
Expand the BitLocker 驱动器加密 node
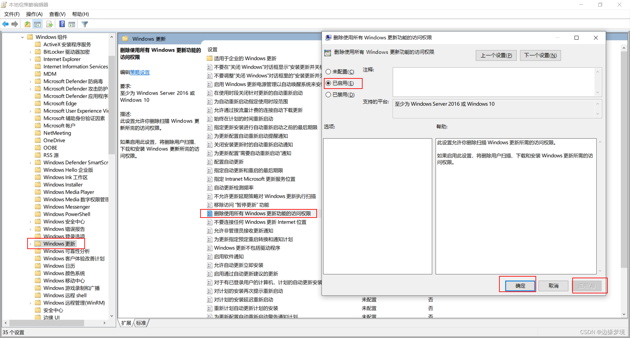(x=30, y=52)
